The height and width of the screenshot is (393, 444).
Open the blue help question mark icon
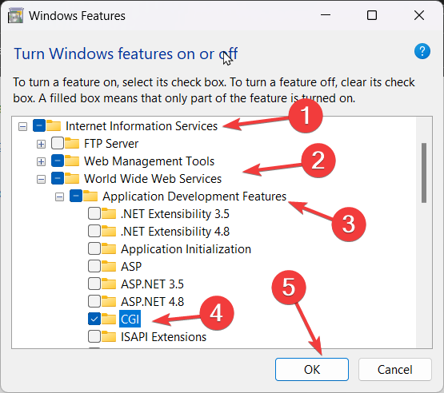pos(422,51)
